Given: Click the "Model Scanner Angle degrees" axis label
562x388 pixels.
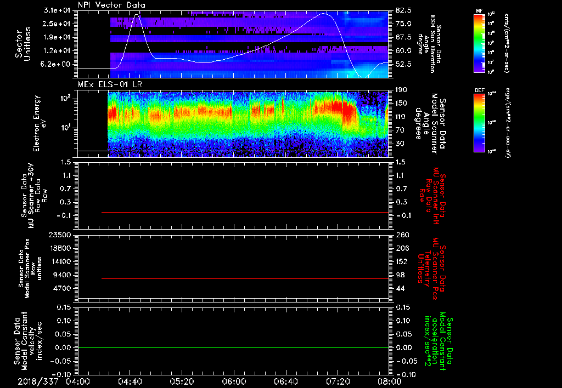Looking at the screenshot, I should [x=430, y=124].
